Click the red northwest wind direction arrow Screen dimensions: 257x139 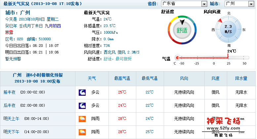(220, 21)
